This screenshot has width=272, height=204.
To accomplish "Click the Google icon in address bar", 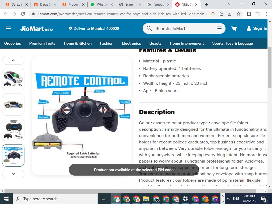I will coord(213,14).
